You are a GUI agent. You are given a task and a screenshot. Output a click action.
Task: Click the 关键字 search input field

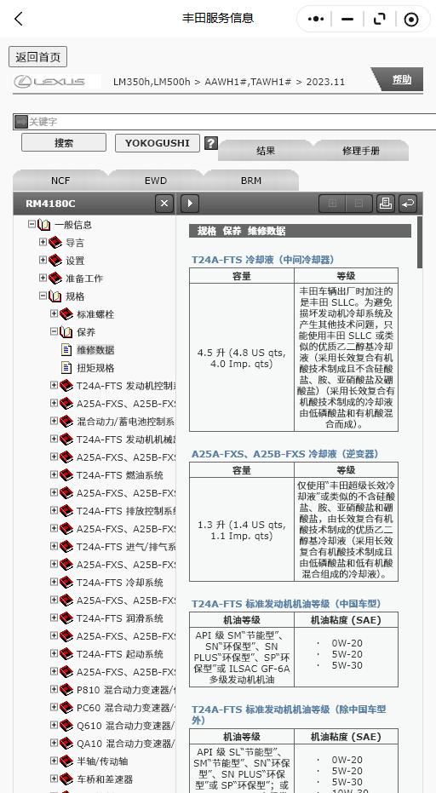[x=224, y=122]
